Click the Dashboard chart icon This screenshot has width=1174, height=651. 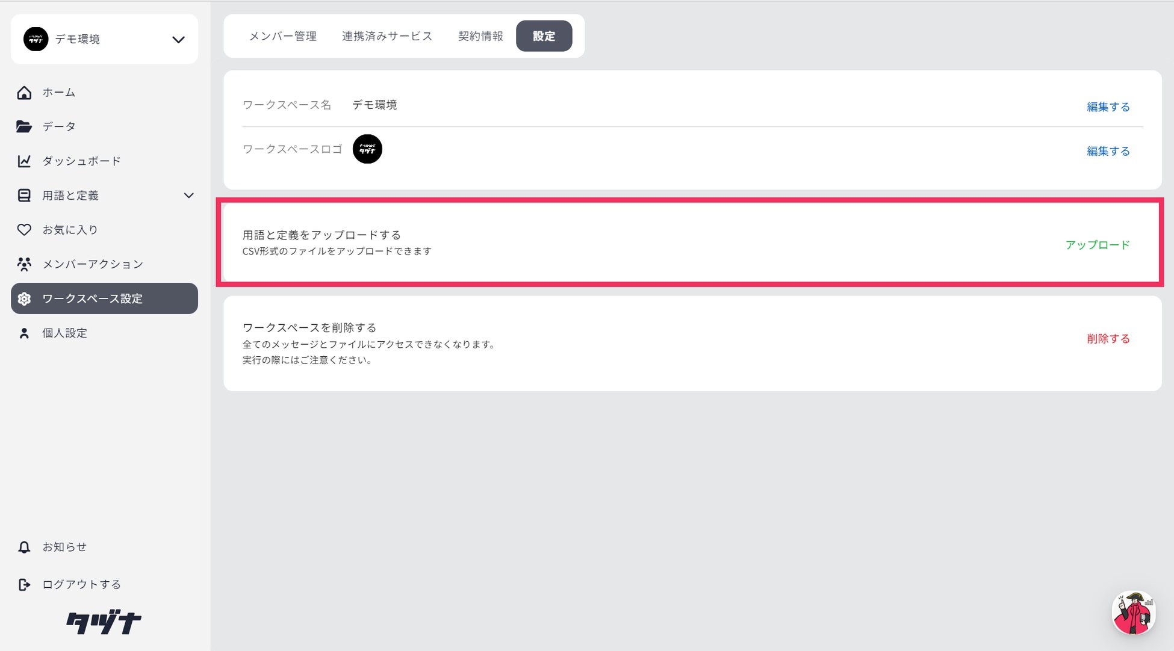point(24,161)
